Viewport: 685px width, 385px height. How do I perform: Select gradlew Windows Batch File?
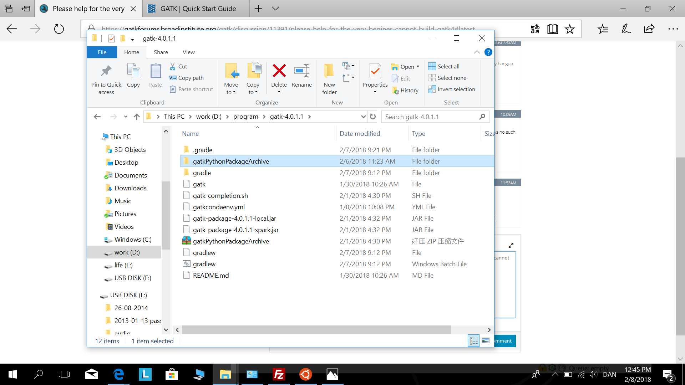click(204, 264)
